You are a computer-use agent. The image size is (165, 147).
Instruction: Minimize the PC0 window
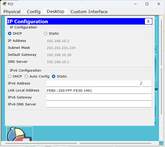click(x=135, y=4)
